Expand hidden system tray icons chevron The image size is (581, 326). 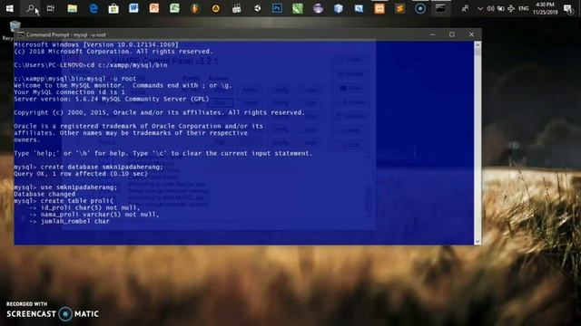click(x=480, y=8)
